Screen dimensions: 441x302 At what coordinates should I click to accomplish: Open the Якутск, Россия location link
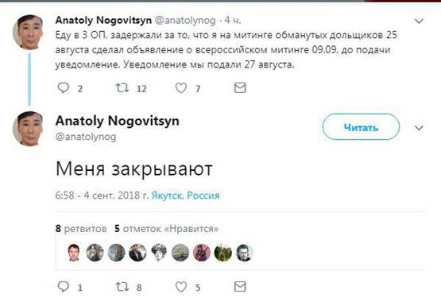tap(185, 196)
